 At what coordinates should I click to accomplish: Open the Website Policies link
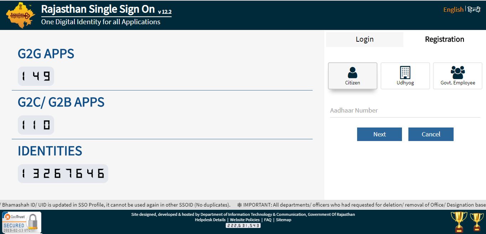tap(245, 220)
